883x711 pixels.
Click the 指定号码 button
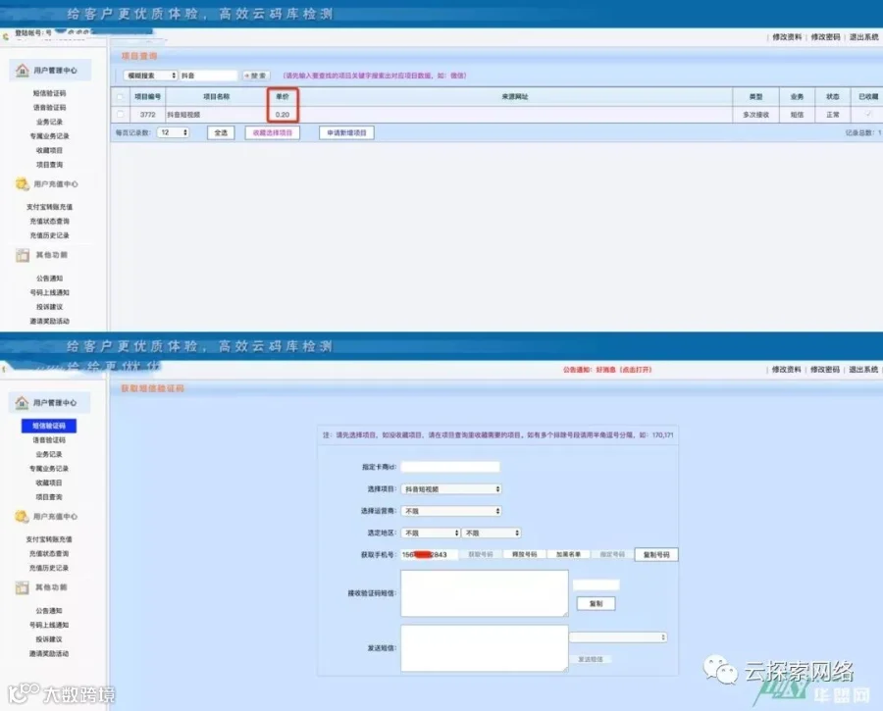(x=612, y=554)
